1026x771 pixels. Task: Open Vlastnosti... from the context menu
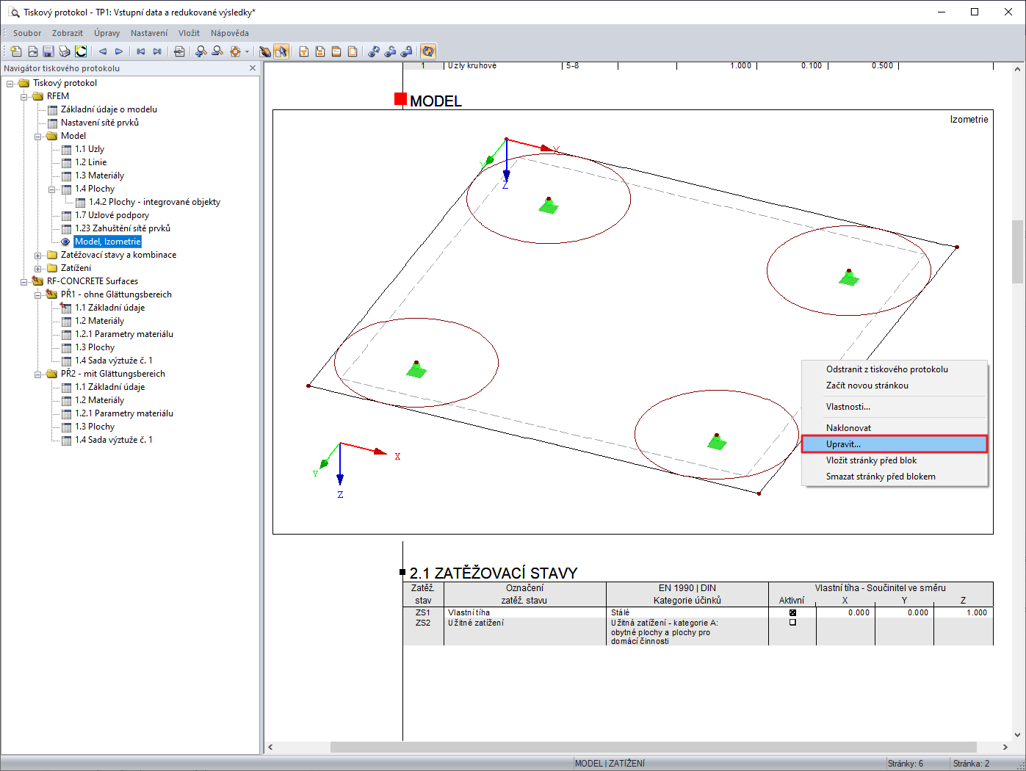(895, 407)
